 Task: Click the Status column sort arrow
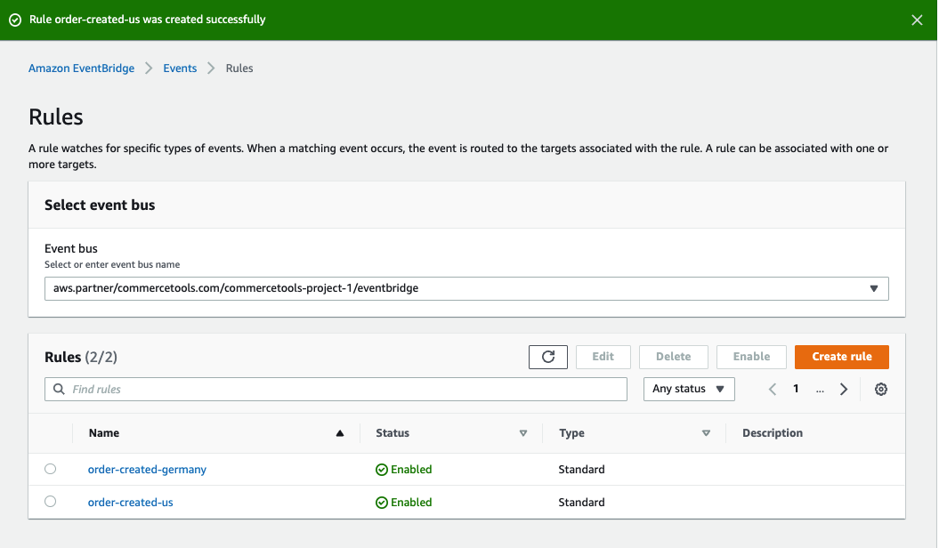[523, 433]
